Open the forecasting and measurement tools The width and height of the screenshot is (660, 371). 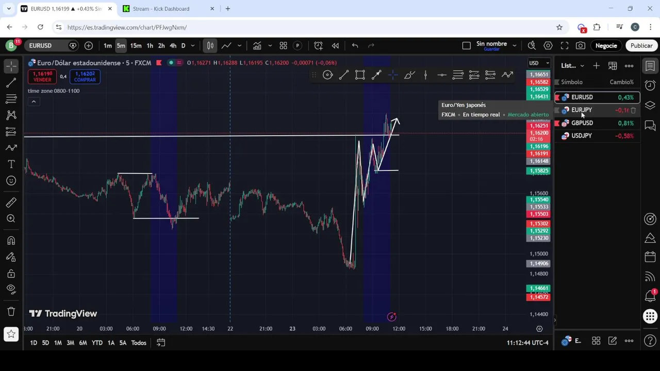pos(11,132)
